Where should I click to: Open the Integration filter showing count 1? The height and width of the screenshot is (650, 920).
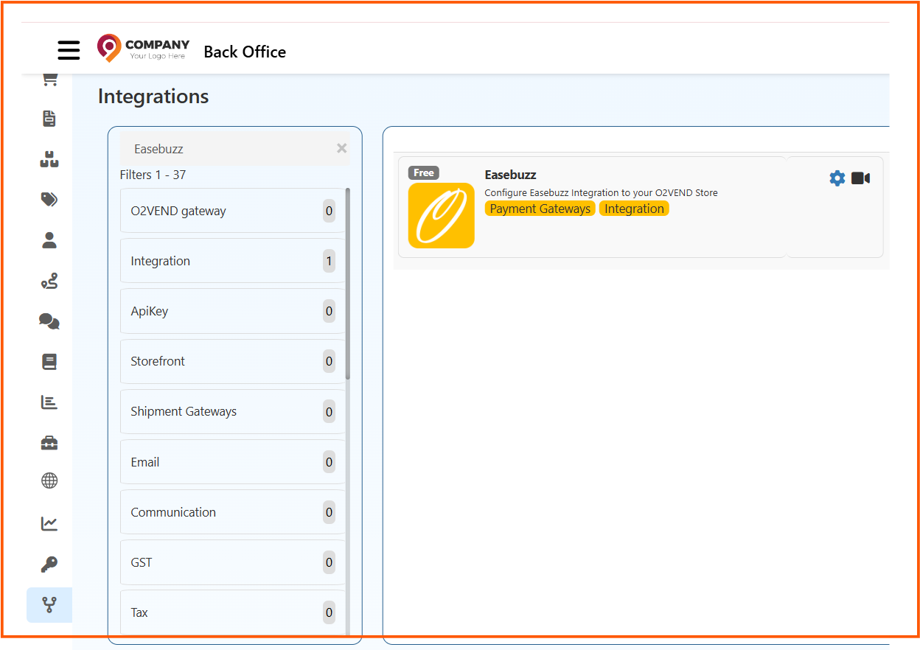(x=232, y=260)
